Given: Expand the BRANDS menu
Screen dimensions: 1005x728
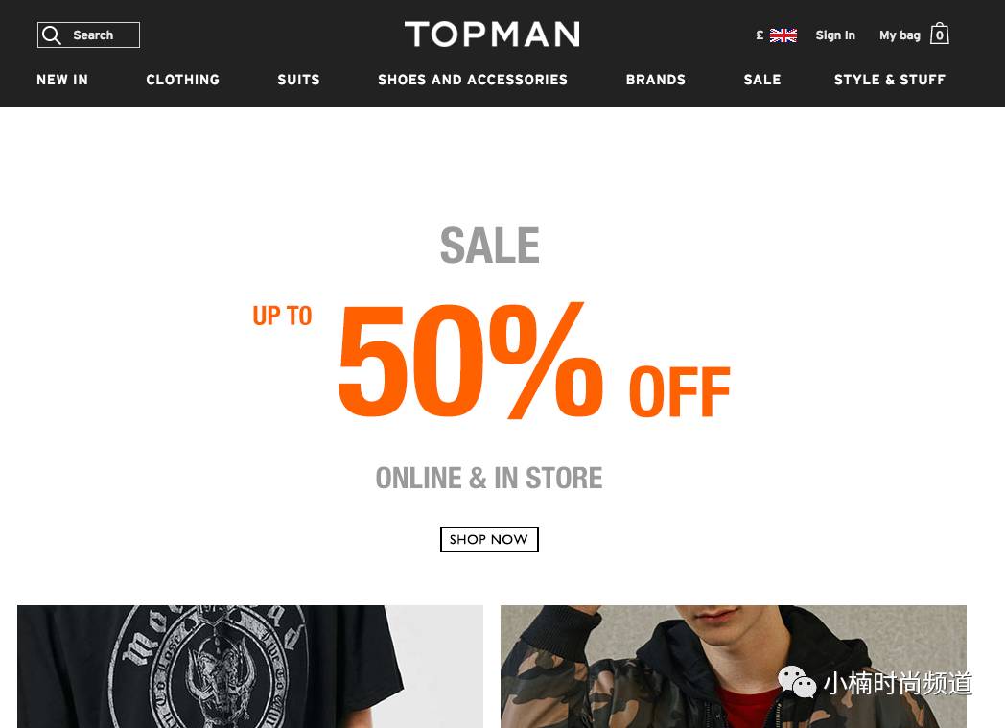Looking at the screenshot, I should (x=656, y=80).
